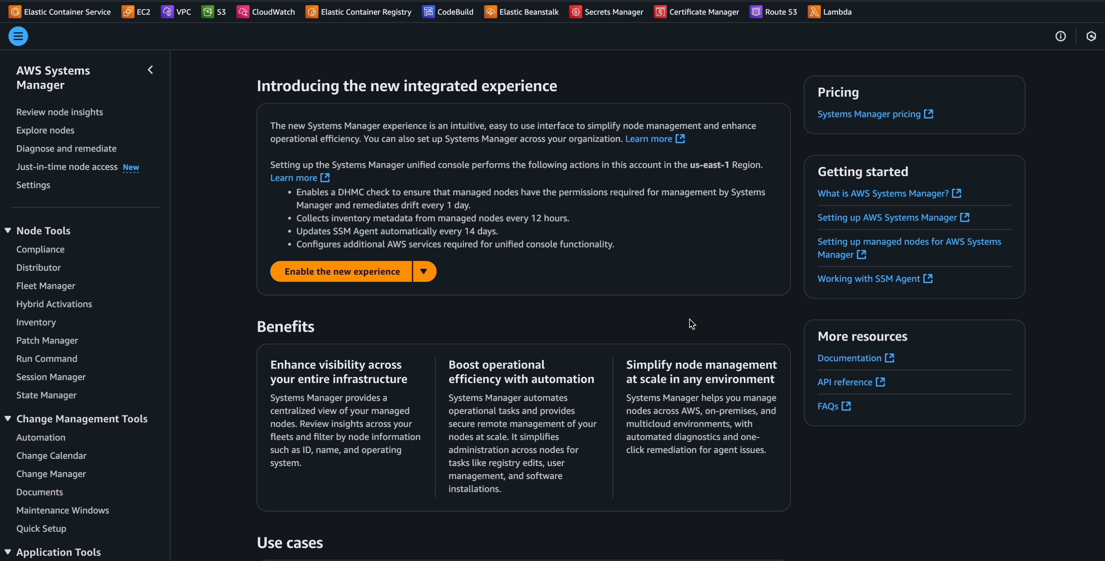Open Elastic Container Registry icon
1105x561 pixels.
(x=311, y=12)
